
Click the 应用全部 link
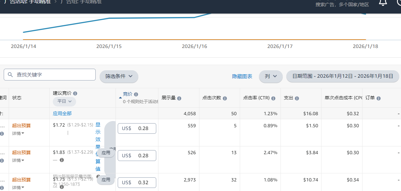click(x=62, y=114)
